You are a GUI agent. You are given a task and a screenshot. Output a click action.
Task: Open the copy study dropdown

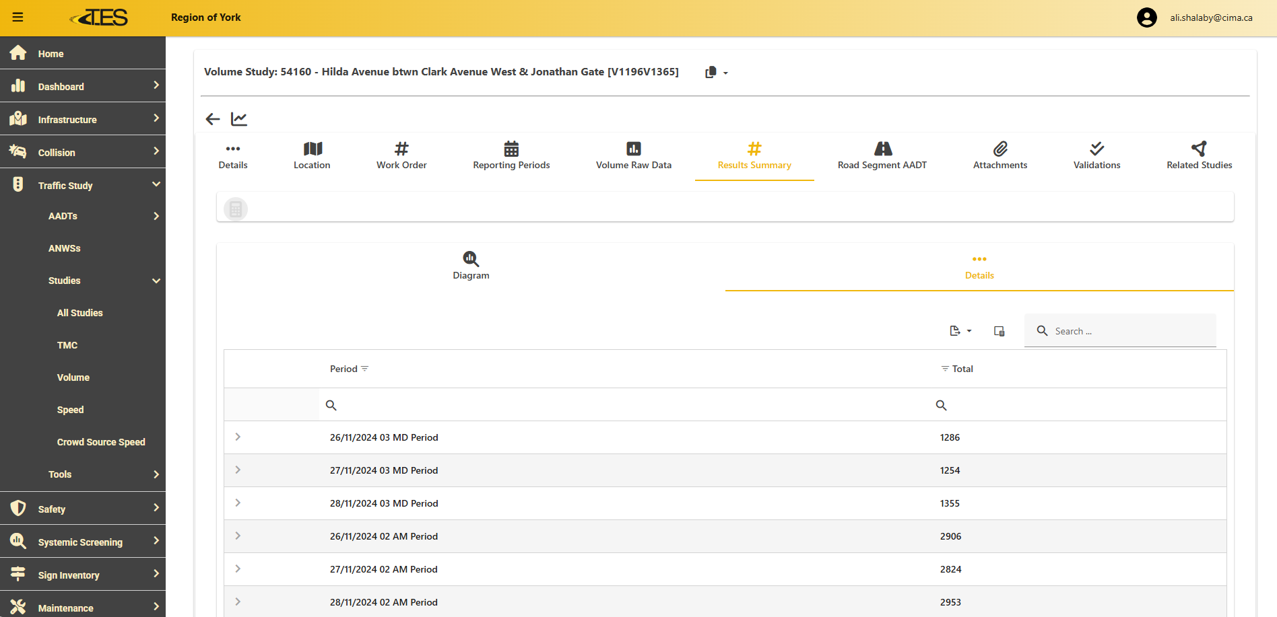(x=716, y=73)
